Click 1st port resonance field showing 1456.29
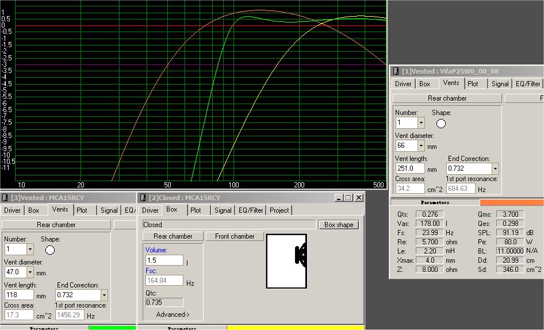The width and height of the screenshot is (544, 330). 70,315
